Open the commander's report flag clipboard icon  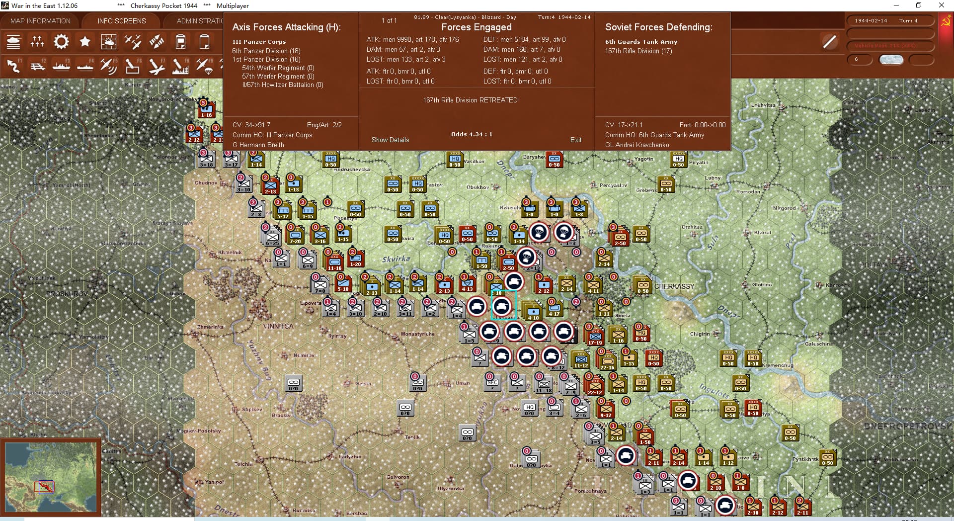click(180, 42)
